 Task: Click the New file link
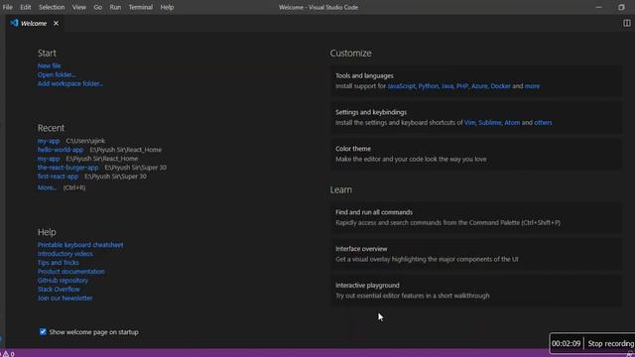(49, 65)
